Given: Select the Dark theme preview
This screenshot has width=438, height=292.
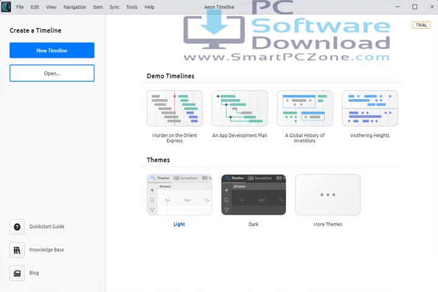Looking at the screenshot, I should [x=254, y=195].
